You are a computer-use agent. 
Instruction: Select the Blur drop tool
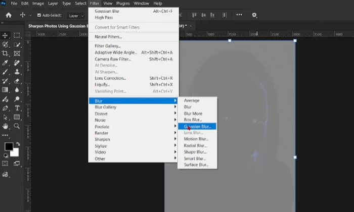click(17, 90)
